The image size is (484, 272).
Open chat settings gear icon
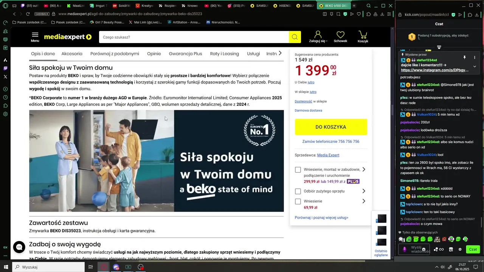point(460,249)
